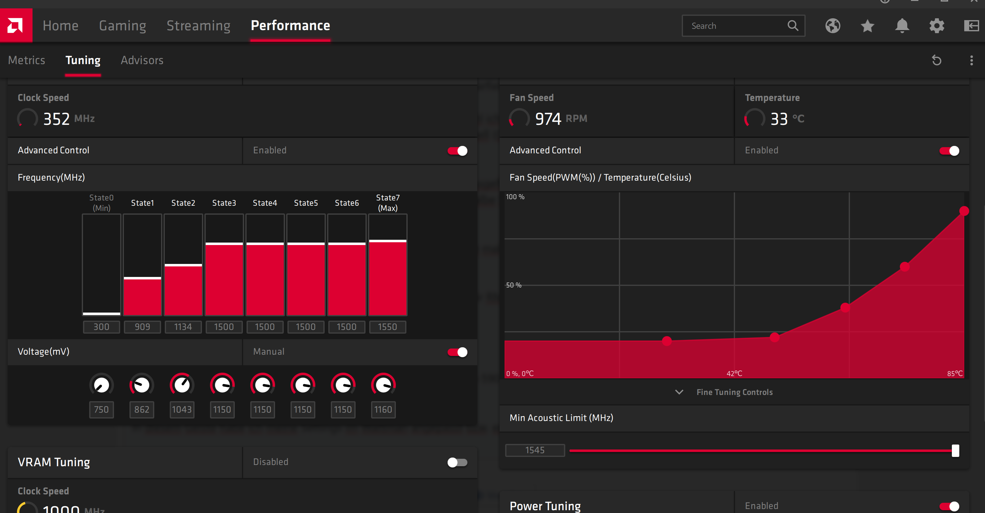Click the Min Acoustic Limit slider handle

(x=955, y=451)
